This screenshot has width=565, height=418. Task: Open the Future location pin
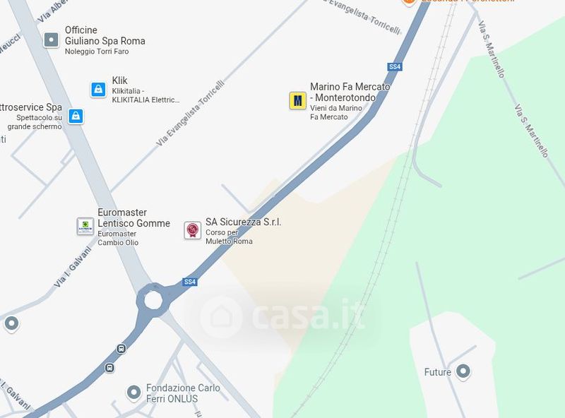[x=463, y=371]
